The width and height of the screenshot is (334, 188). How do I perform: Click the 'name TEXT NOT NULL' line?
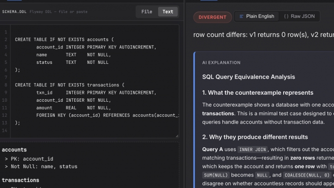(73, 55)
